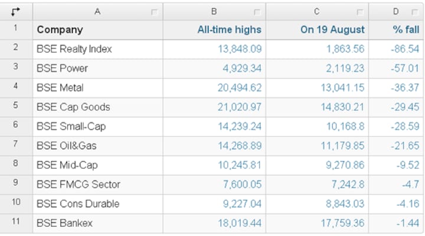The image size is (425, 236).
Task: Click the 9,227.04 value cell
Action: point(214,204)
